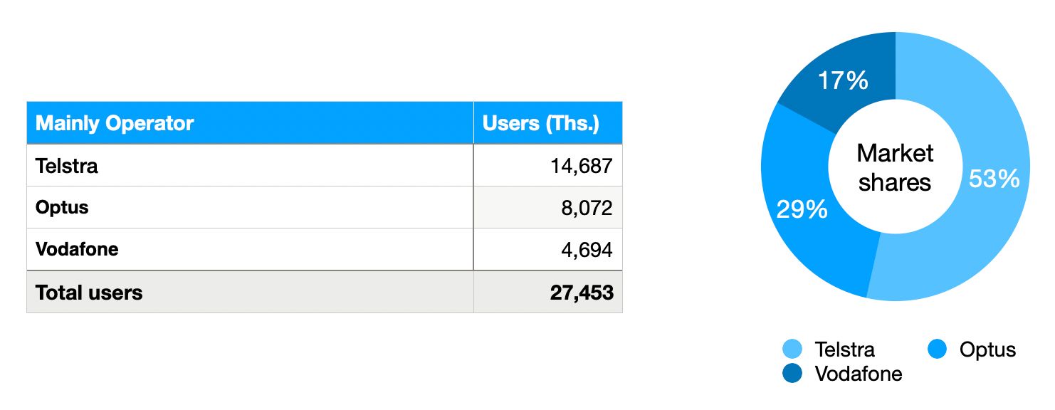Select the Telstra legend text label
Image resolution: width=1055 pixels, height=410 pixels.
[x=844, y=349]
